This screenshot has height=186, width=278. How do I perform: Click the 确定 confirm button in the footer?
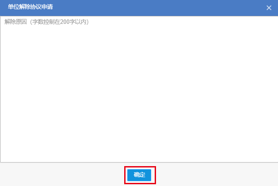139,175
